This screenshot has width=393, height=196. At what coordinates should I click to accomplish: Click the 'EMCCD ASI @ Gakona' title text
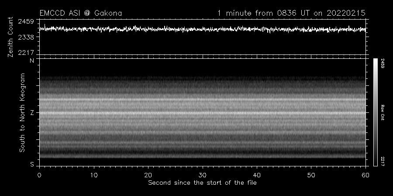tap(81, 13)
